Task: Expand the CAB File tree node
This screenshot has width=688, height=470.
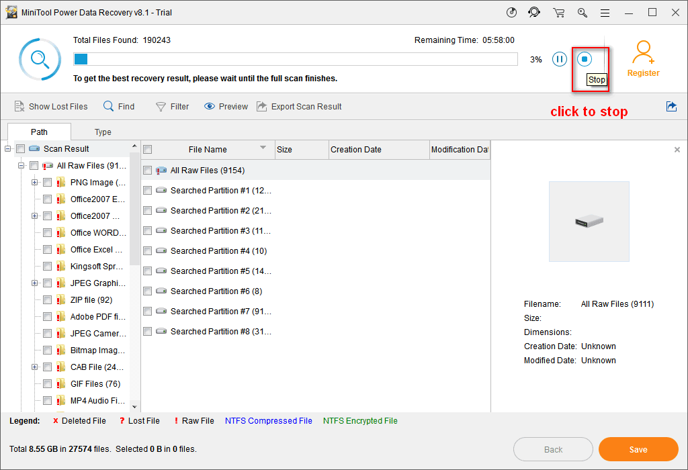Action: pyautogui.click(x=34, y=367)
